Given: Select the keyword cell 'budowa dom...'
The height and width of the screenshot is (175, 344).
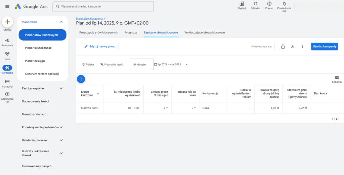Looking at the screenshot, I should [x=90, y=108].
